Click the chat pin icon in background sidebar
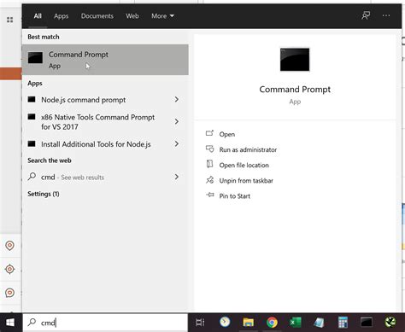The width and height of the screenshot is (405, 332). pos(10,293)
